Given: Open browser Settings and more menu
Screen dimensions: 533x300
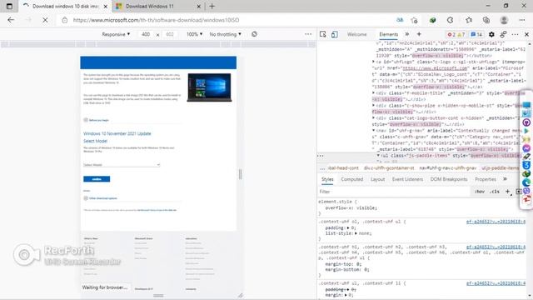Looking at the screenshot, I should [522, 20].
